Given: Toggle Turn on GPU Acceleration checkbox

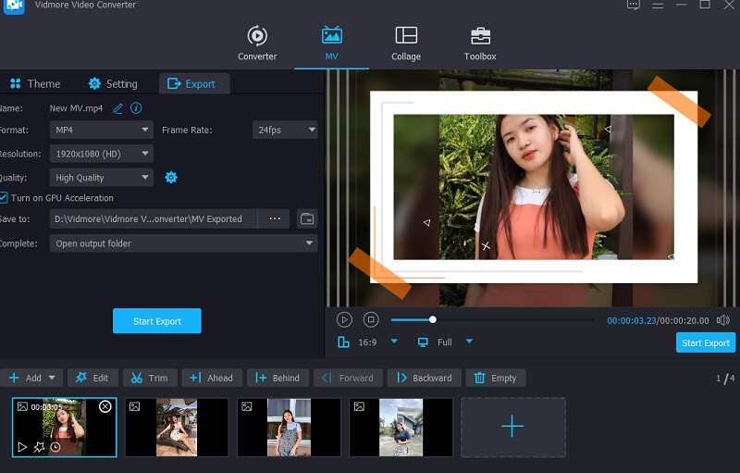Looking at the screenshot, I should (5, 198).
